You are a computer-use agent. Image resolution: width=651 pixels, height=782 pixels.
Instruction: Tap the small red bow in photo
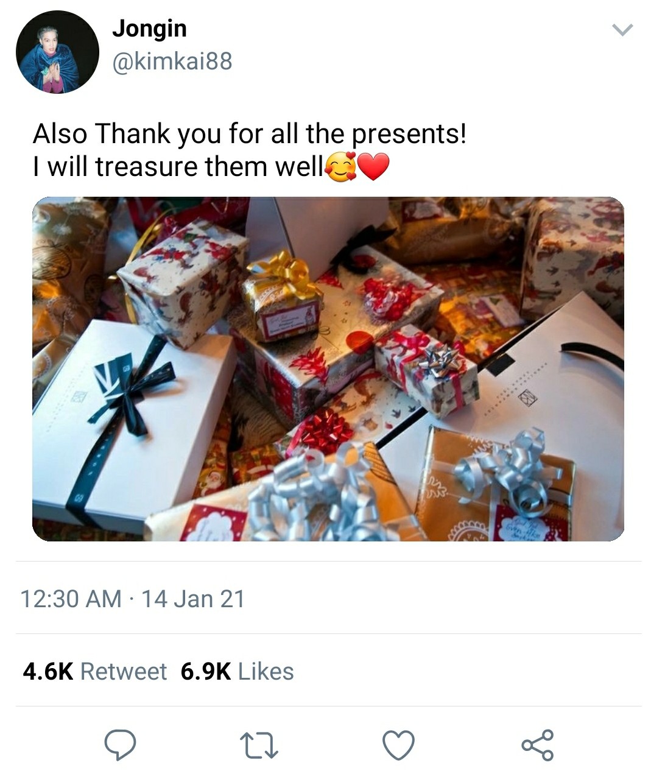[322, 432]
